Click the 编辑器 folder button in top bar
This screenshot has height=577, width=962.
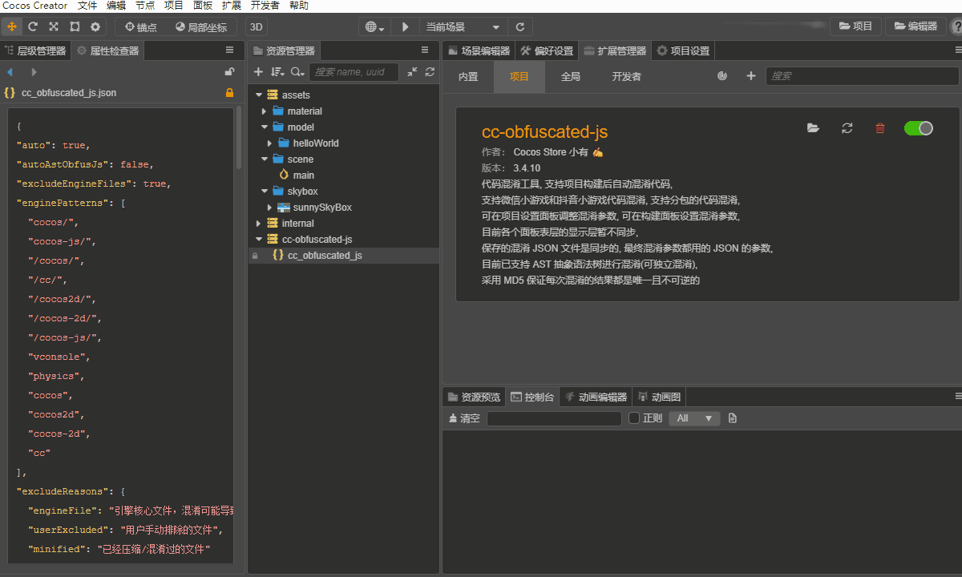915,26
